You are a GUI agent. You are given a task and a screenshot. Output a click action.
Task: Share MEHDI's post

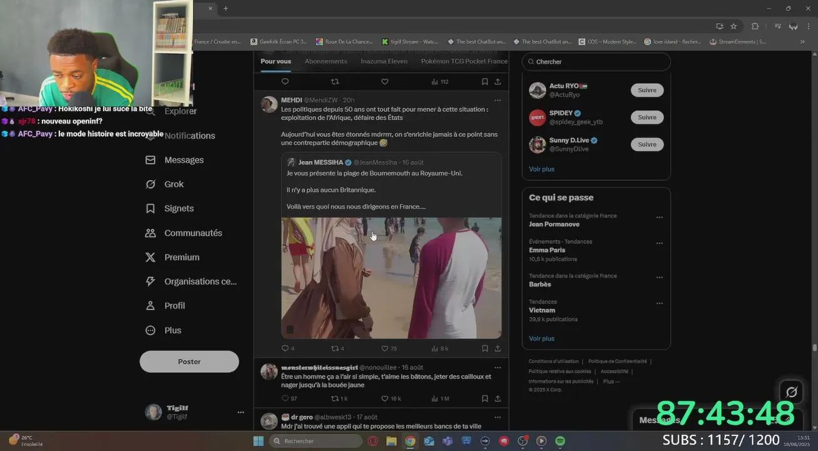(x=498, y=348)
